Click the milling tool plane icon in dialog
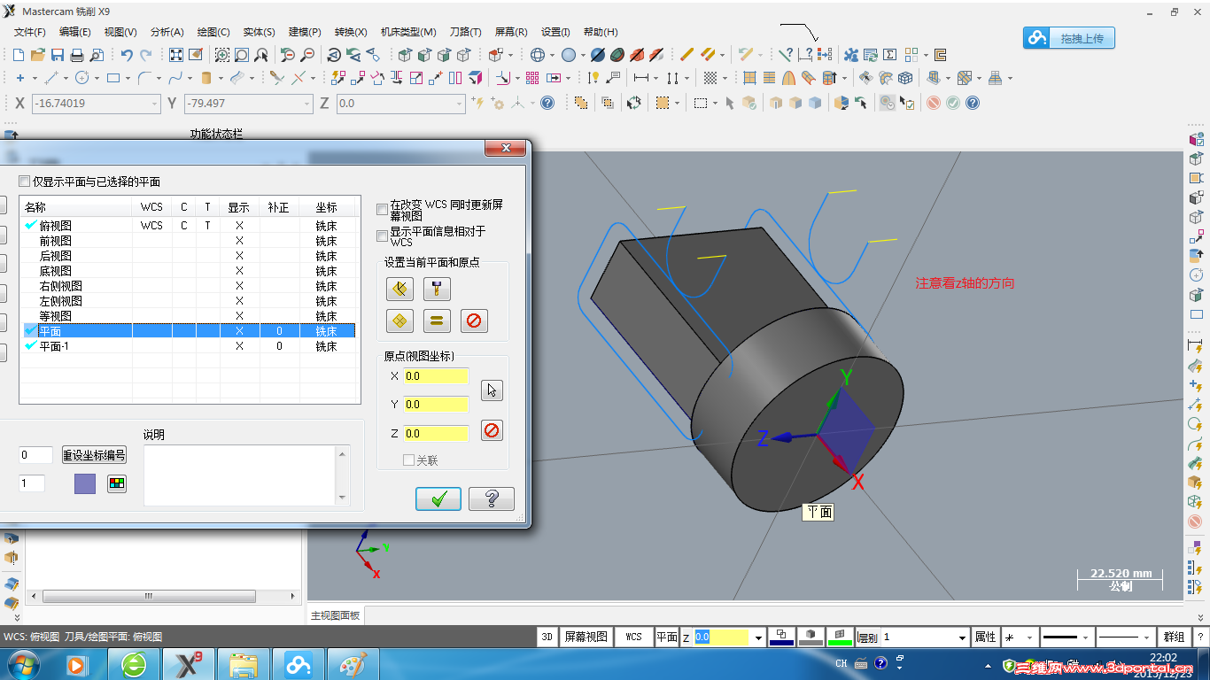The image size is (1210, 680). click(x=438, y=289)
